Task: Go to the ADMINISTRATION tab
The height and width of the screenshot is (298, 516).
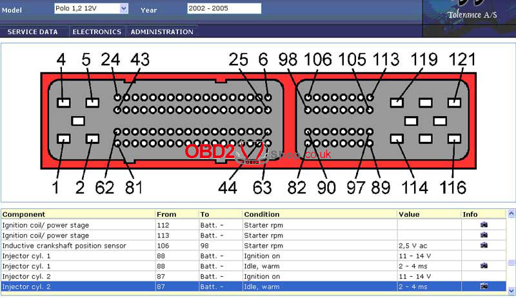Action: click(x=162, y=32)
